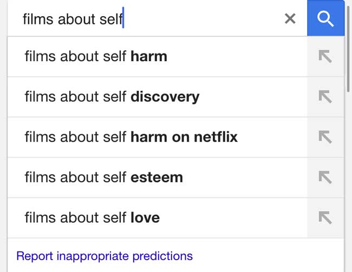Pick 'films about self harm on netflix'
Screen dimensions: 352x272
coord(131,137)
